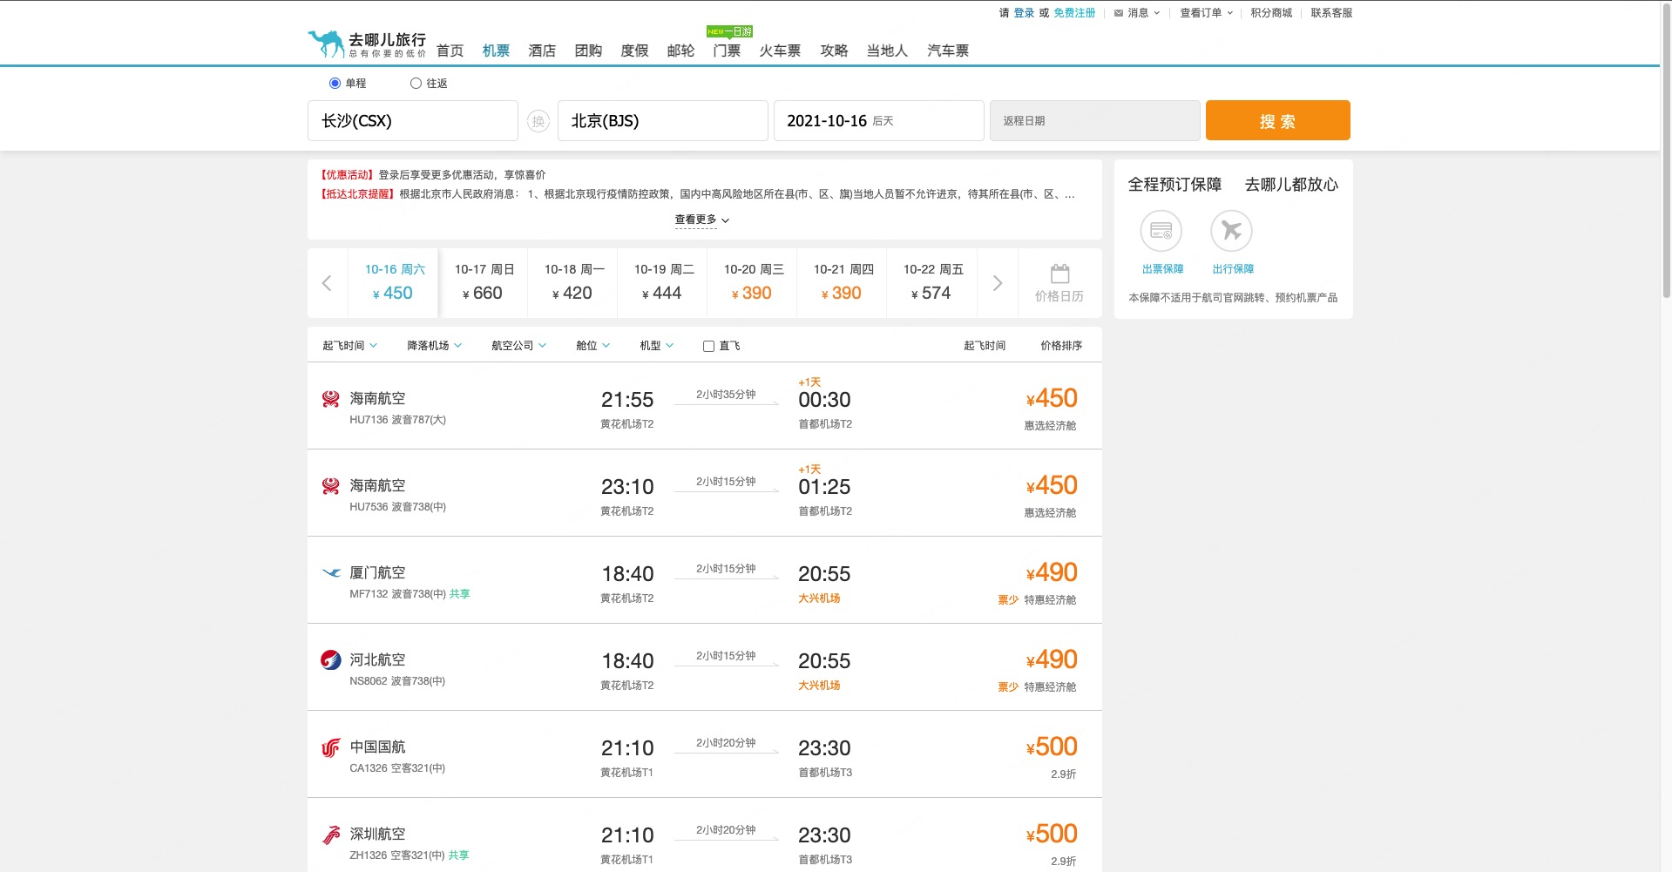1672x872 pixels.
Task: Open 积分商城 points mall link
Action: click(1271, 13)
